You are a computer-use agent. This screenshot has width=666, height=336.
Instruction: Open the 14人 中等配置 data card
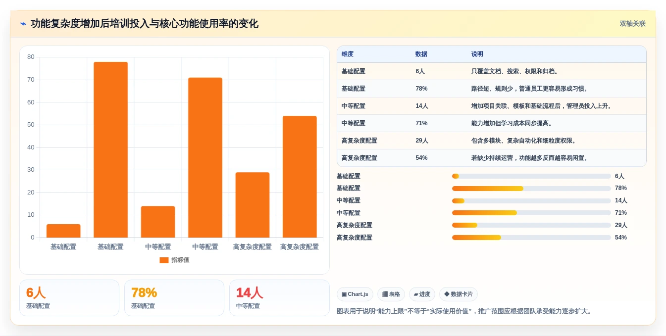coord(279,298)
